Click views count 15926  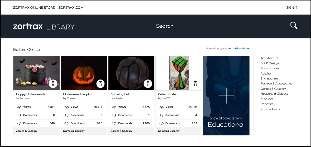pos(193,107)
